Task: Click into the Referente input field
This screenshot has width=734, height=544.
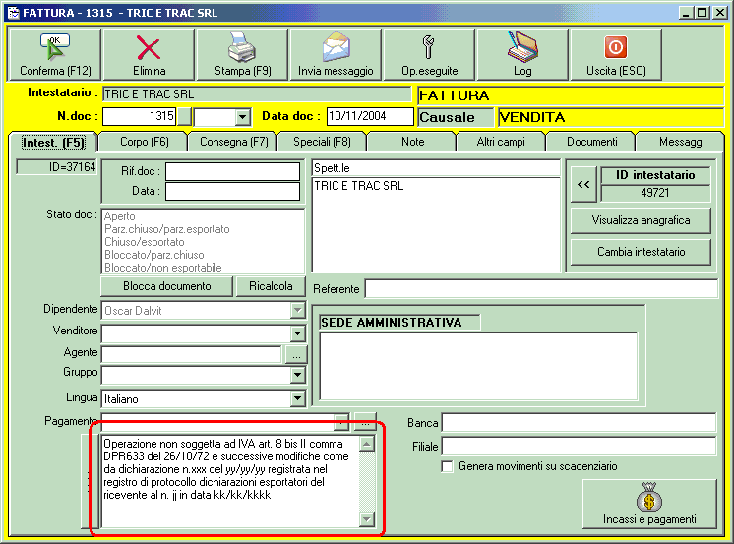Action: click(541, 289)
